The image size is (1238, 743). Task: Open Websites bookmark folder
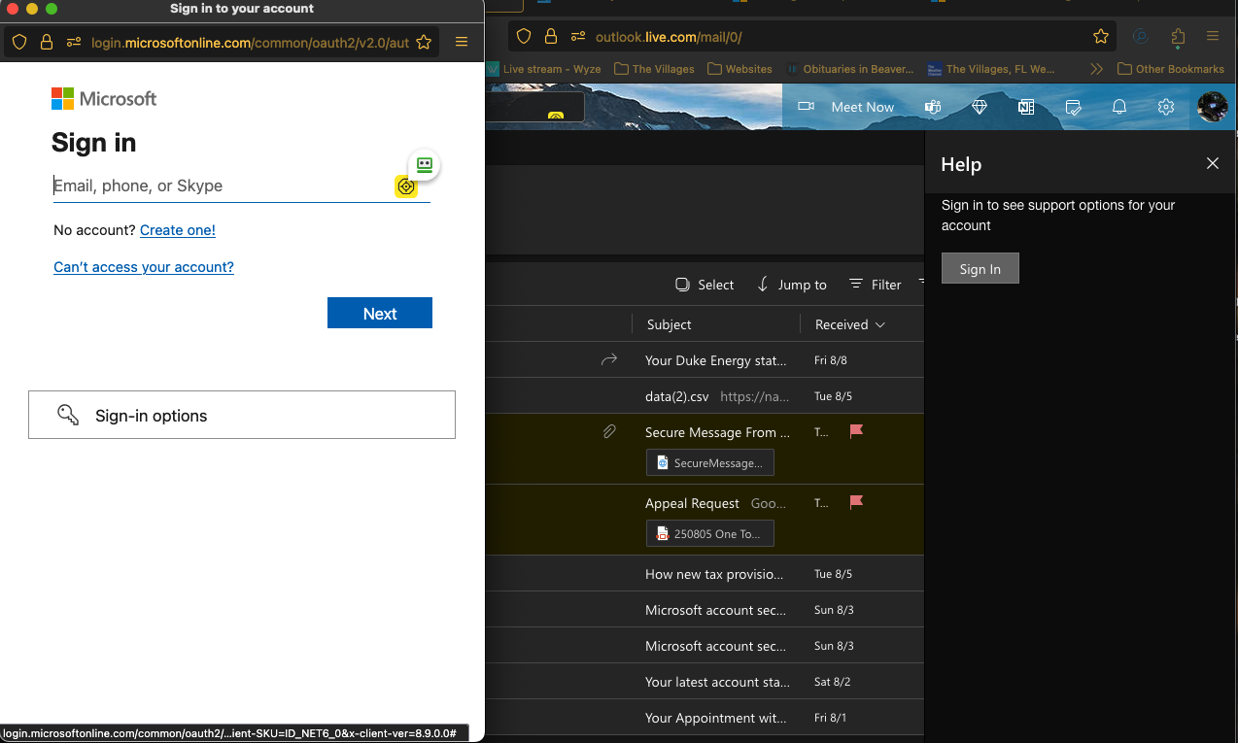739,69
